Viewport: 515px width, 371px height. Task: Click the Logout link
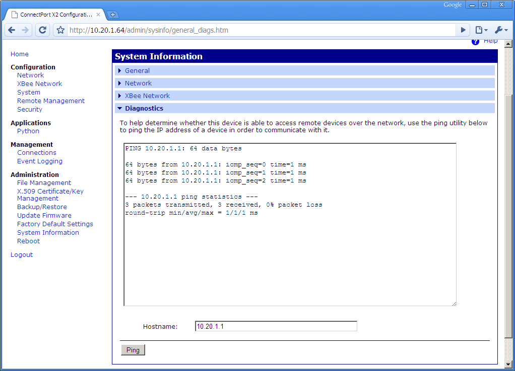(x=22, y=255)
